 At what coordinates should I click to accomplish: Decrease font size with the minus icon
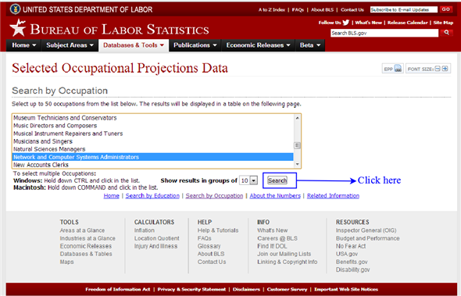coord(438,69)
